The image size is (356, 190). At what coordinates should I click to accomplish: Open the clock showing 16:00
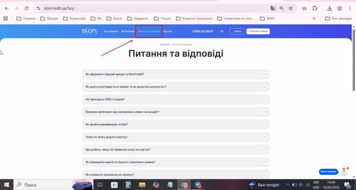[x=331, y=185]
